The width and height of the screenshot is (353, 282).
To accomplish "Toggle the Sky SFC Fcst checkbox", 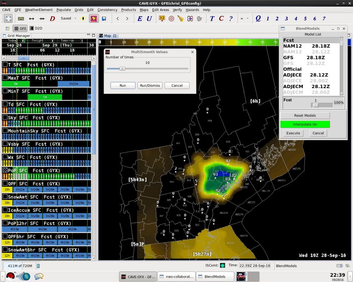I will 5,118.
